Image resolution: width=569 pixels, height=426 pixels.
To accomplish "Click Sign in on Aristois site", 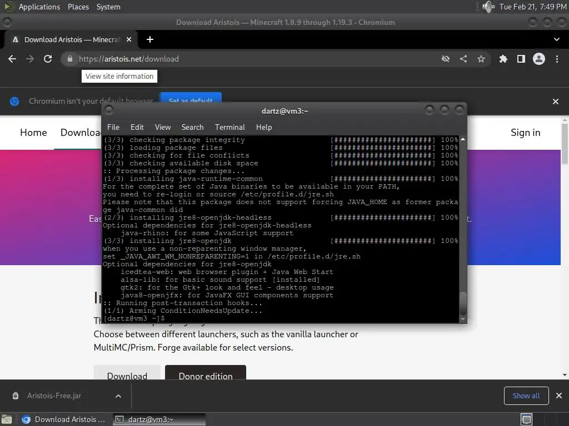I will (x=526, y=133).
